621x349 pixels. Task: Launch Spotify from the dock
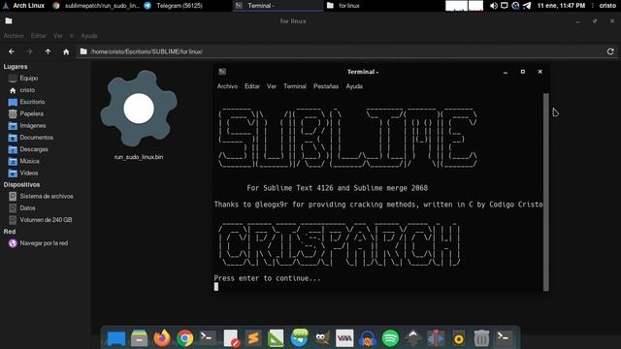tap(390, 338)
